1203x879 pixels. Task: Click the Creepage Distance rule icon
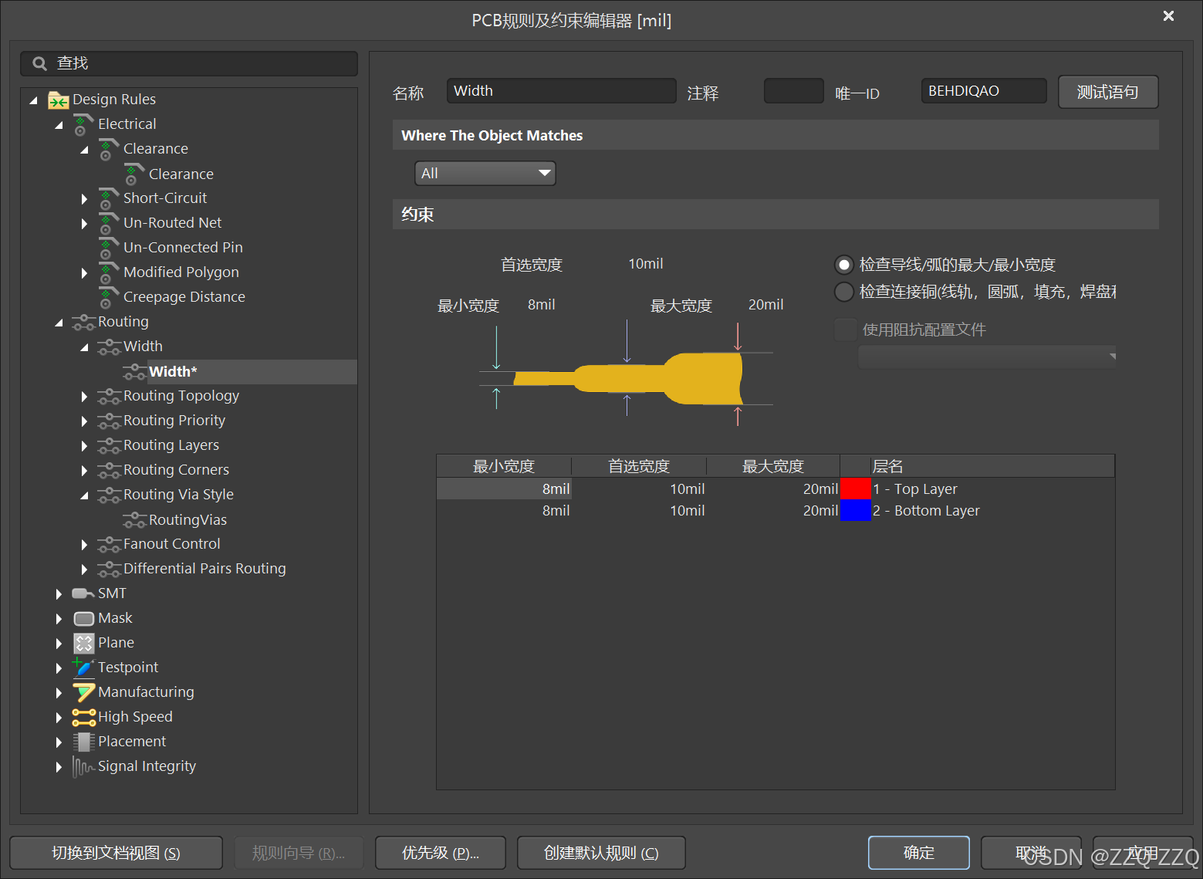(x=109, y=298)
